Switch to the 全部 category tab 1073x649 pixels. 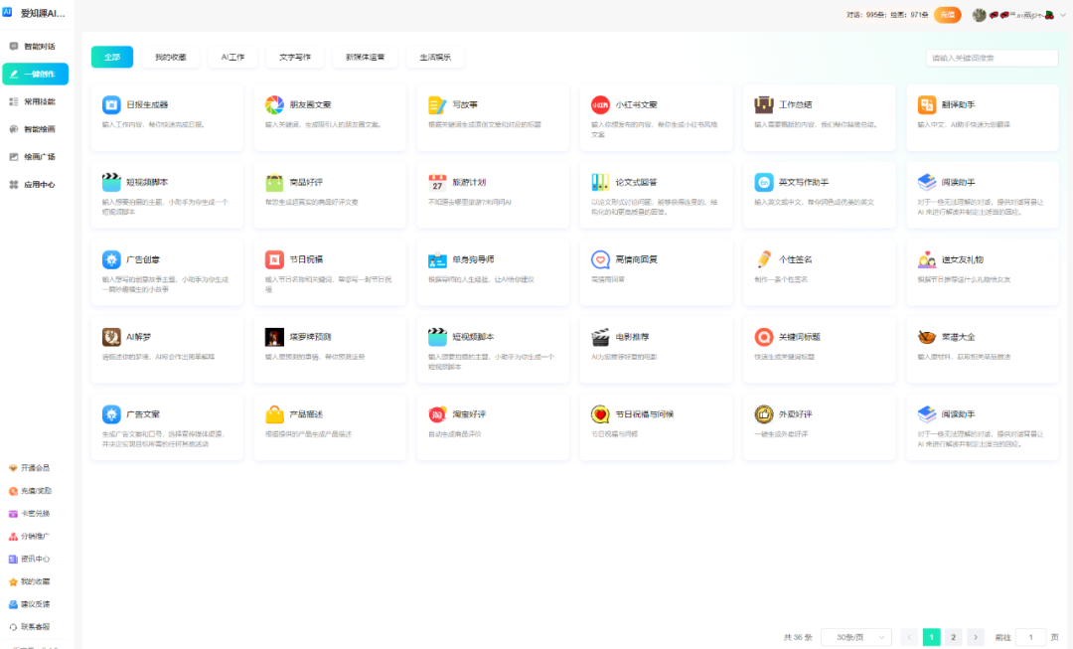pos(112,57)
